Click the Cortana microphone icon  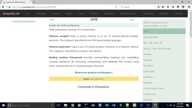click(52, 105)
